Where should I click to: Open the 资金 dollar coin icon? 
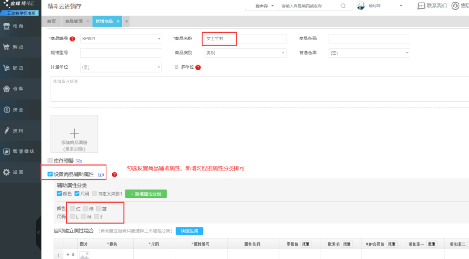tap(7, 110)
